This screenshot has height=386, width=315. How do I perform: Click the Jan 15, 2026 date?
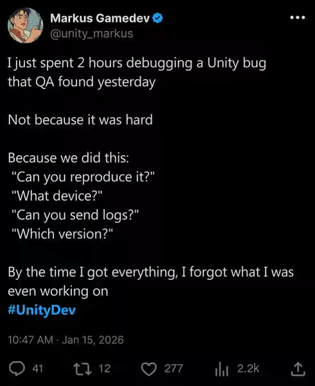(x=93, y=340)
